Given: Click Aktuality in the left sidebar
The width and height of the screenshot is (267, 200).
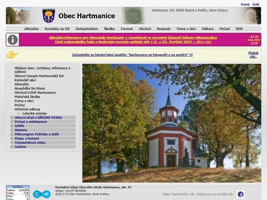Looking at the screenshot, I should (21, 84).
